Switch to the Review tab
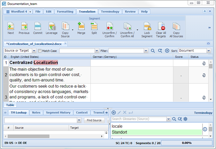This screenshot has width=216, height=149. (x=130, y=12)
